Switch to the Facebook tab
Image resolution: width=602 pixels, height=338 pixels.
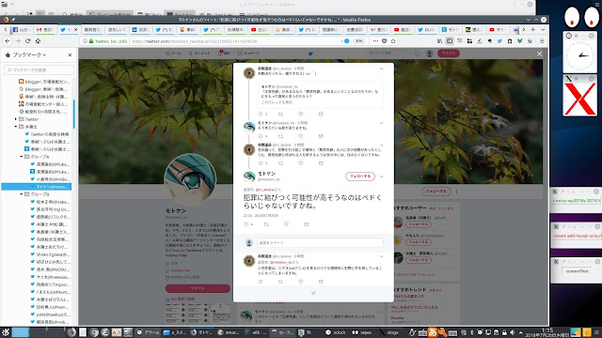21,29
